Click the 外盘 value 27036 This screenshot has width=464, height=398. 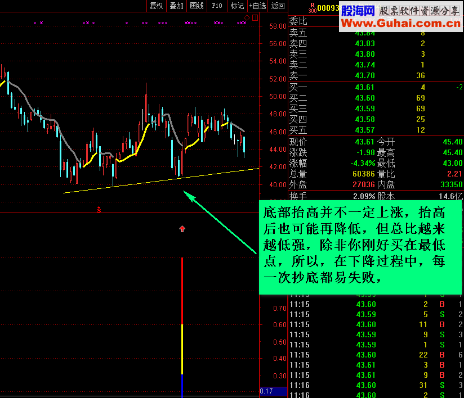point(364,184)
